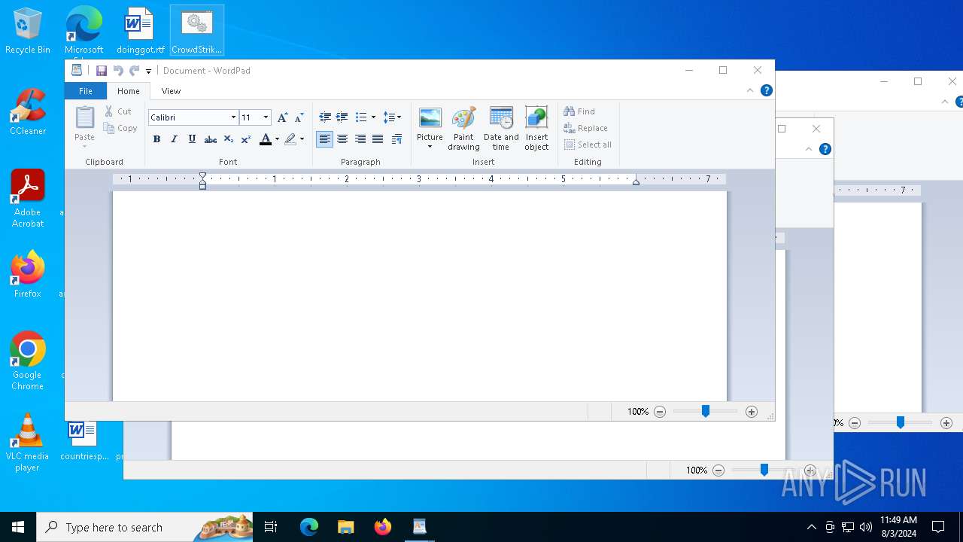The image size is (963, 542).
Task: Open the text color palette arrow
Action: point(277,139)
